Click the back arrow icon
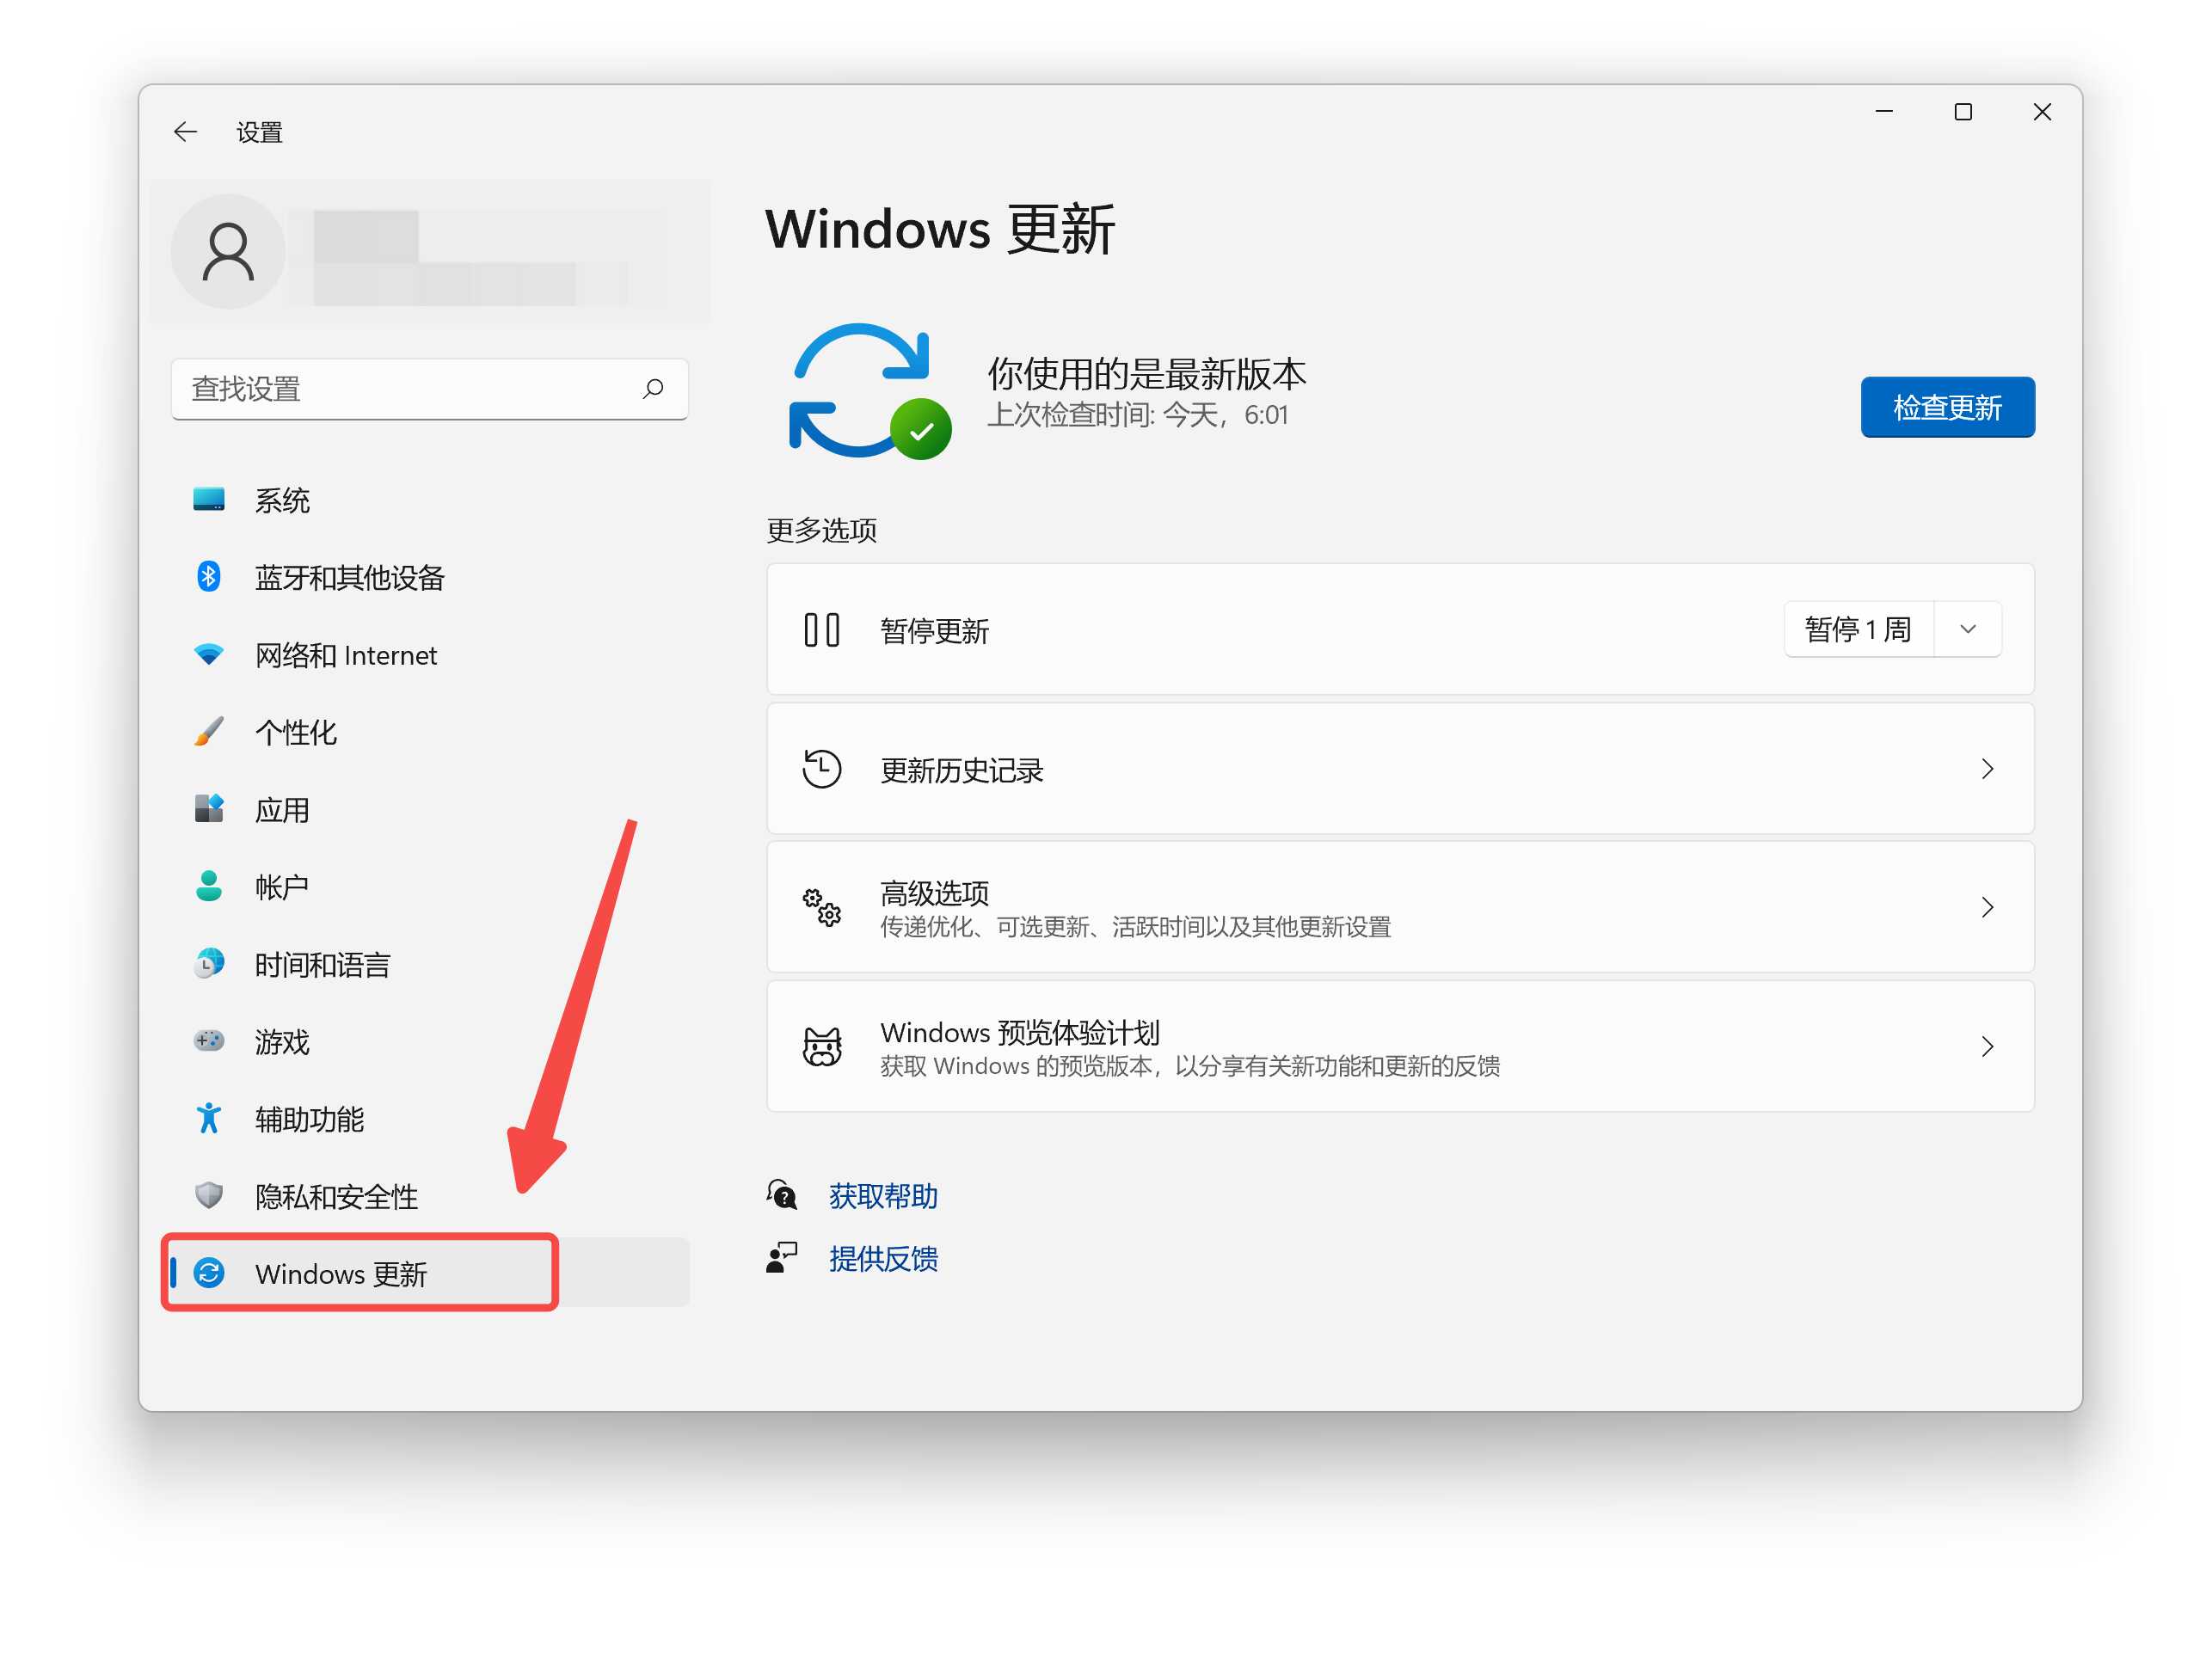 pyautogui.click(x=185, y=132)
